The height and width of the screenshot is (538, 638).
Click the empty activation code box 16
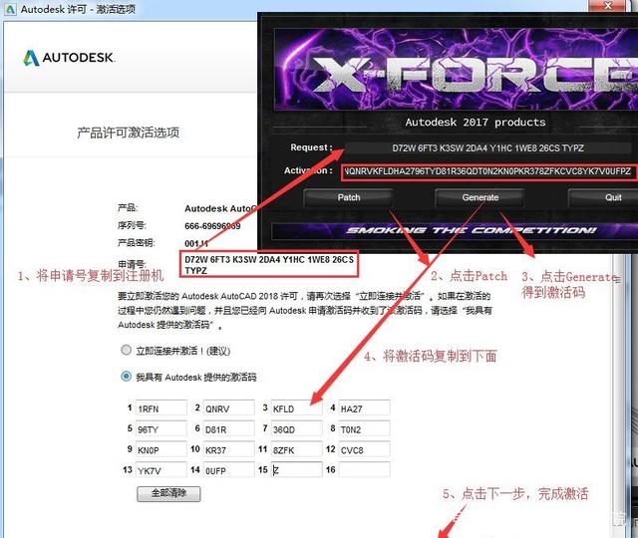pos(365,470)
